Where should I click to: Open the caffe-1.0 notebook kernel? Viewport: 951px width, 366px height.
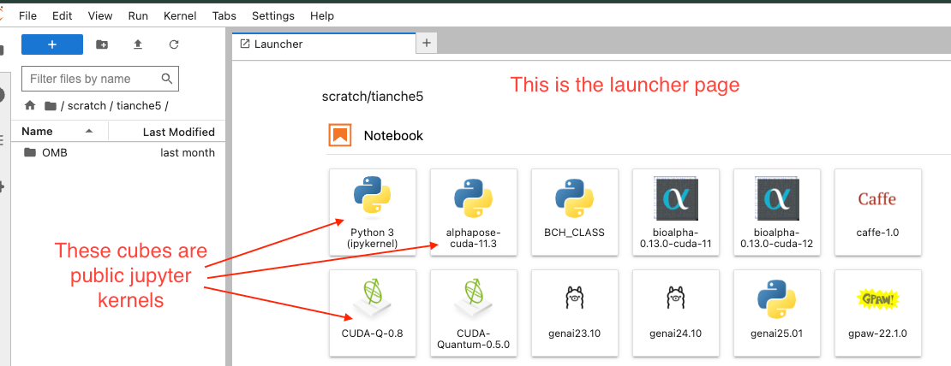coord(877,212)
